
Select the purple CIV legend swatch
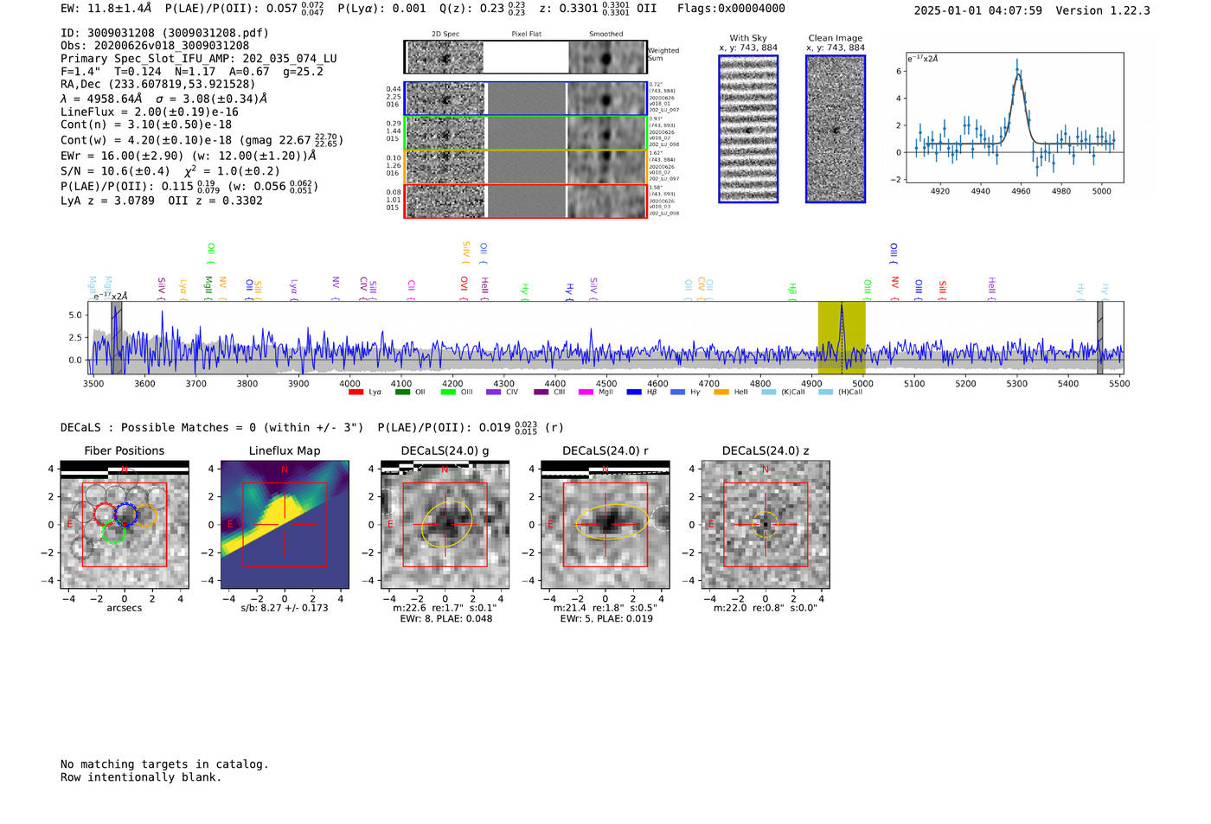coord(494,393)
